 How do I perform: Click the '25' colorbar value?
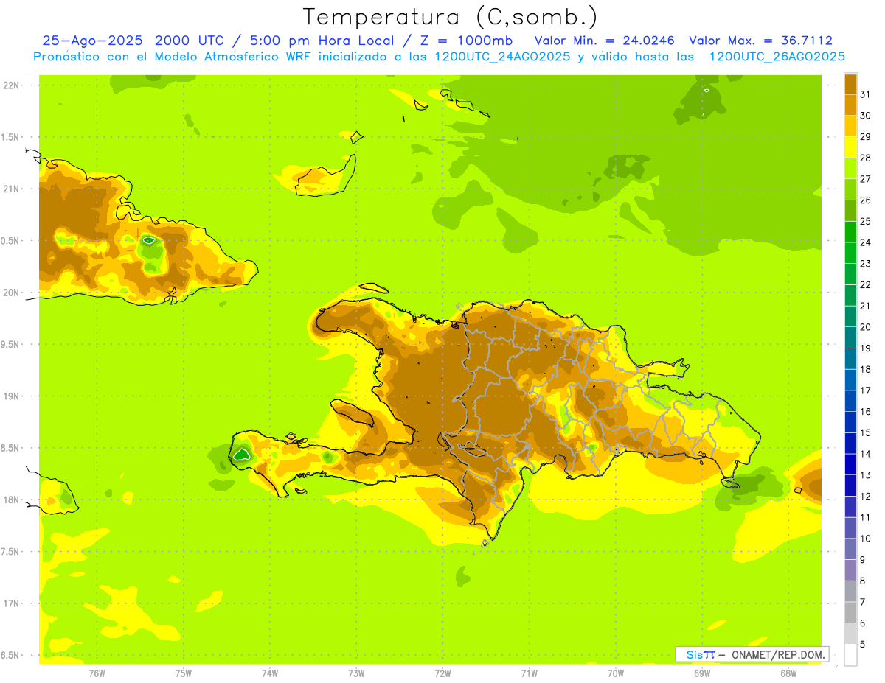click(865, 221)
